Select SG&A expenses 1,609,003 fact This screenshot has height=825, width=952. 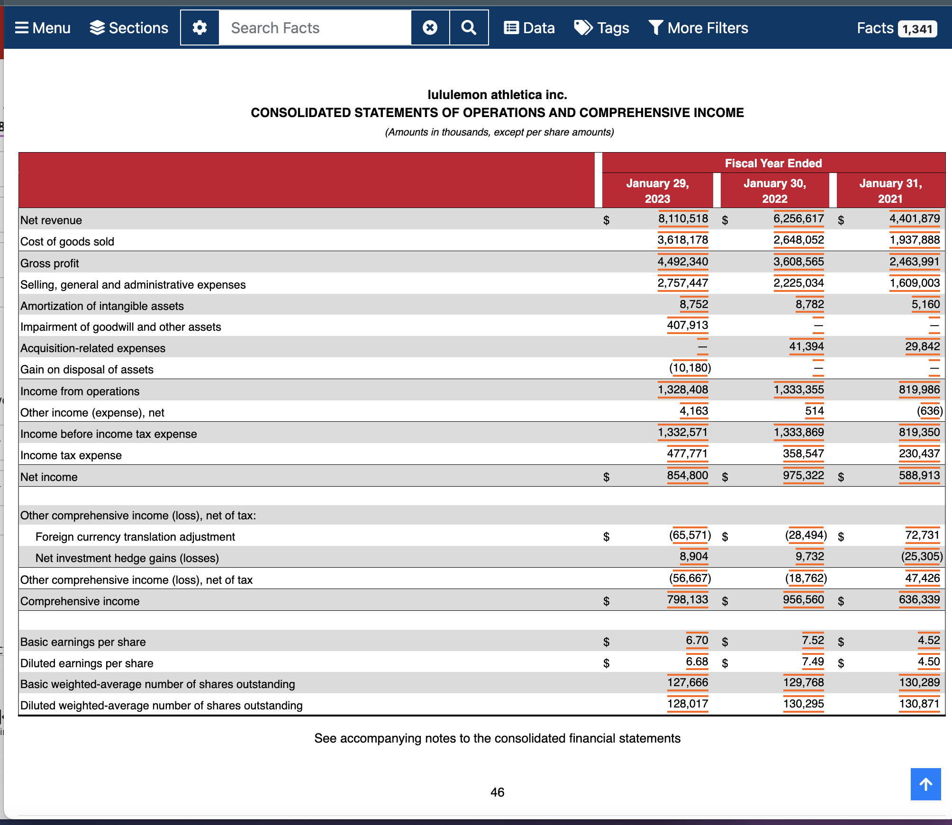tap(915, 283)
